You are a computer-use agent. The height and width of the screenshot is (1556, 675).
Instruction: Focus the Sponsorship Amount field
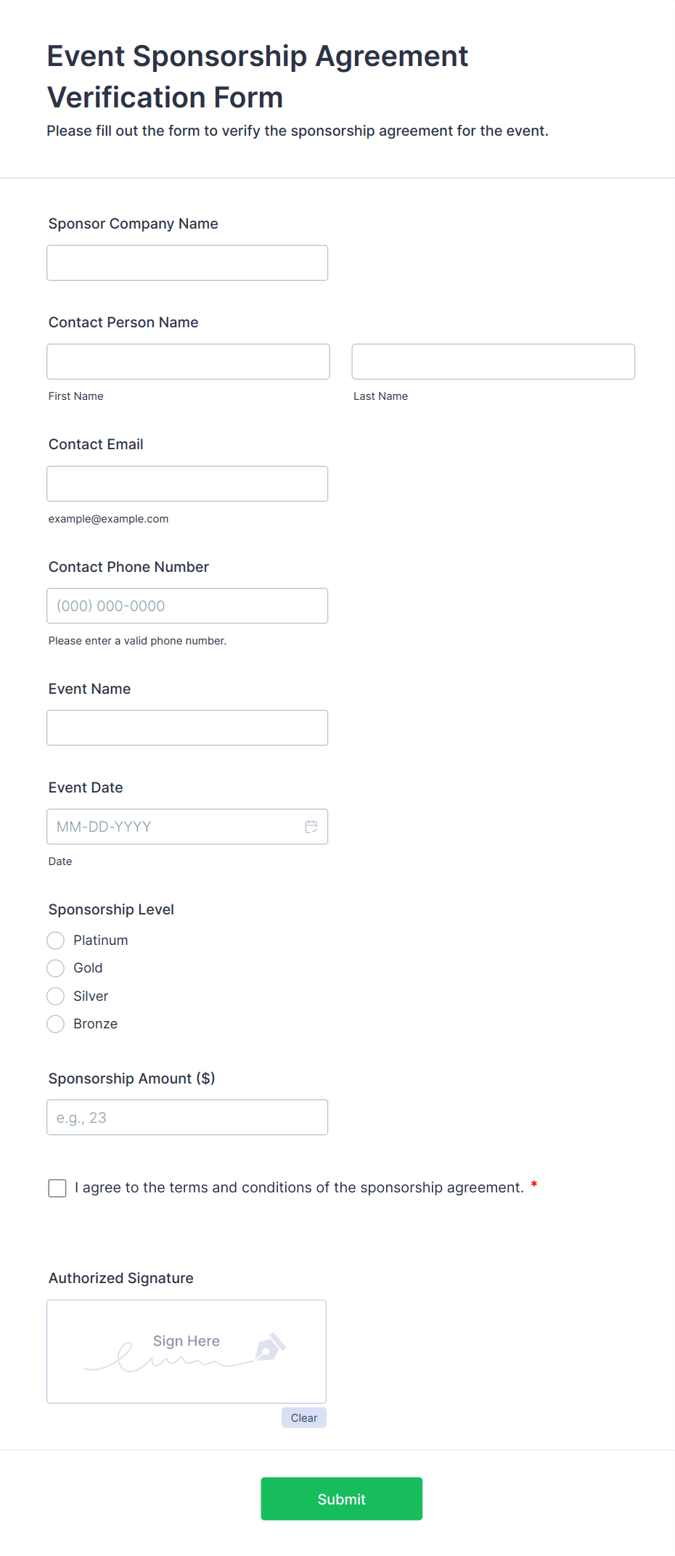point(187,1117)
